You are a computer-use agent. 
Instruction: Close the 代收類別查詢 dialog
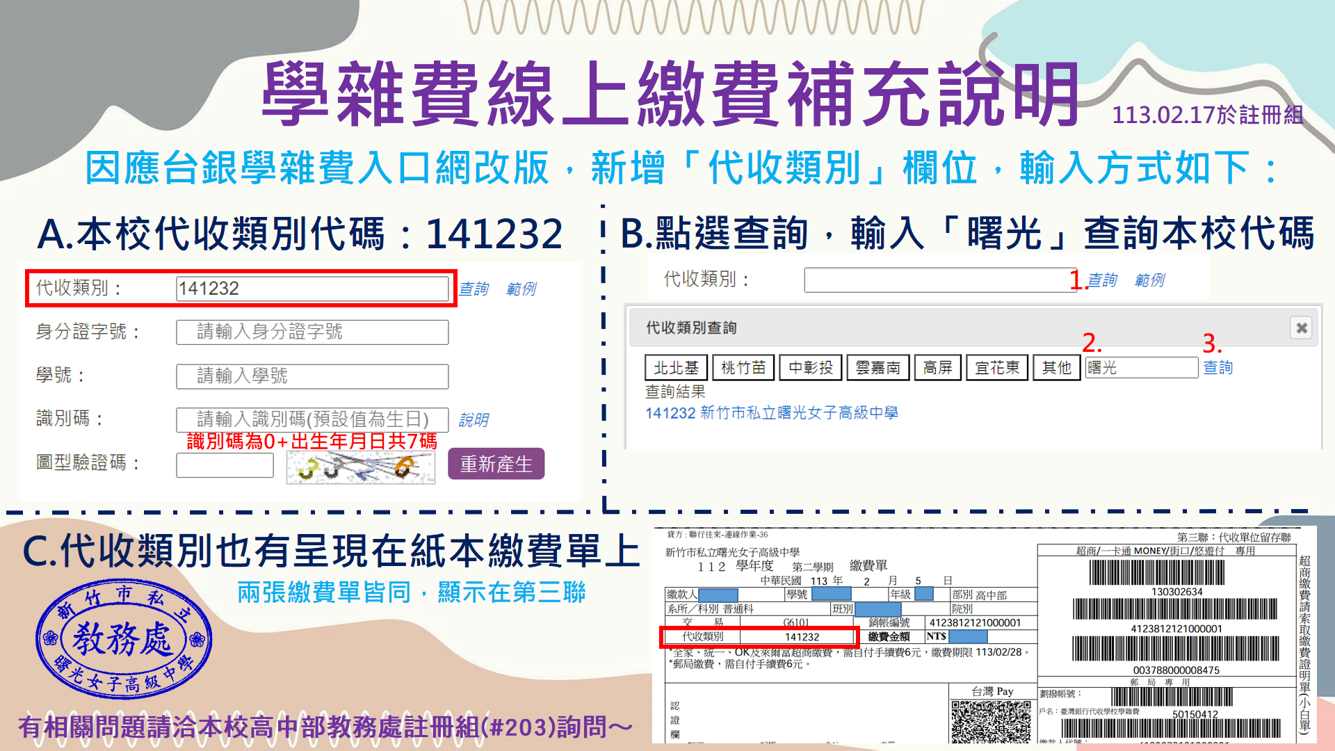1301,328
